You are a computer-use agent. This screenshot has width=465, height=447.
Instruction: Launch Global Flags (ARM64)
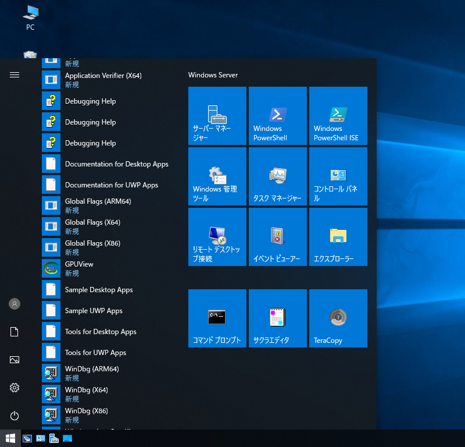[110, 205]
